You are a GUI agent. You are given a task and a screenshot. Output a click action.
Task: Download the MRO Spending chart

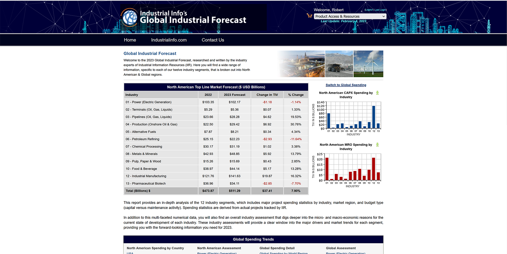[378, 145]
